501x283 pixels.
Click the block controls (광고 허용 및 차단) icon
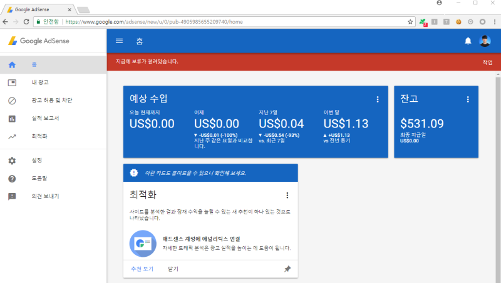(x=12, y=101)
